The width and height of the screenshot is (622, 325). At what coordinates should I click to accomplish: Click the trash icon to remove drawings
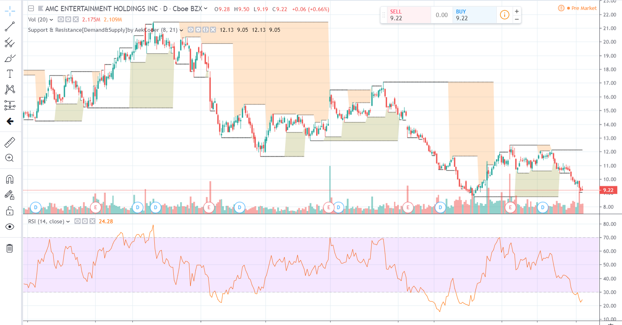click(10, 248)
